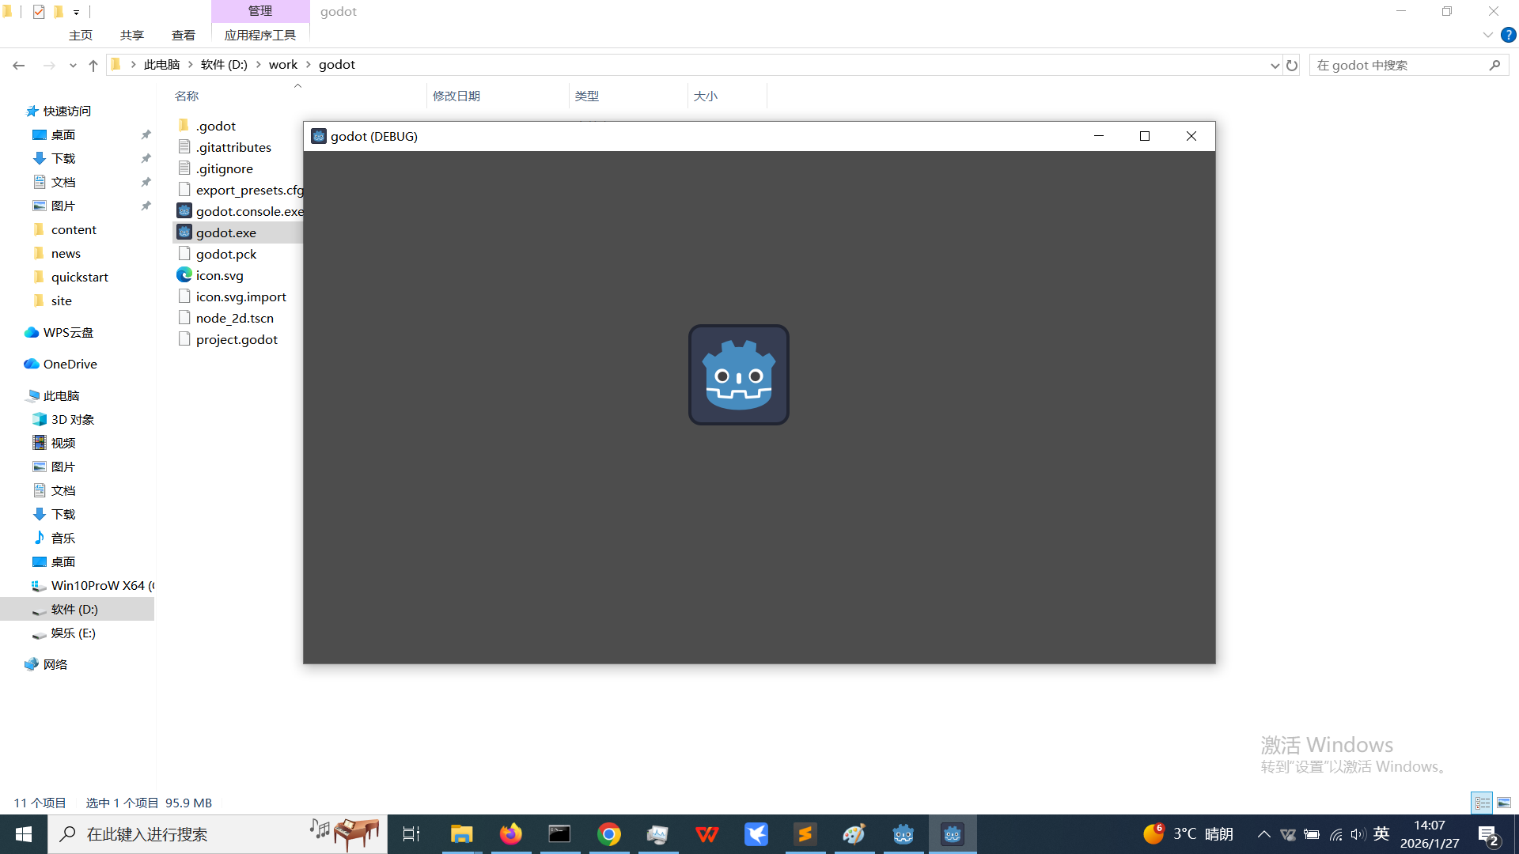Open the 查看 ribbon tab
This screenshot has height=854, width=1519.
click(x=183, y=35)
